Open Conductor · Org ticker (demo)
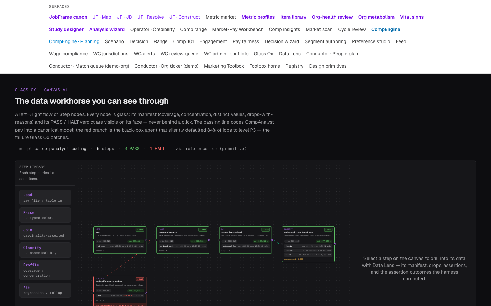The image size is (491, 306). point(166,66)
